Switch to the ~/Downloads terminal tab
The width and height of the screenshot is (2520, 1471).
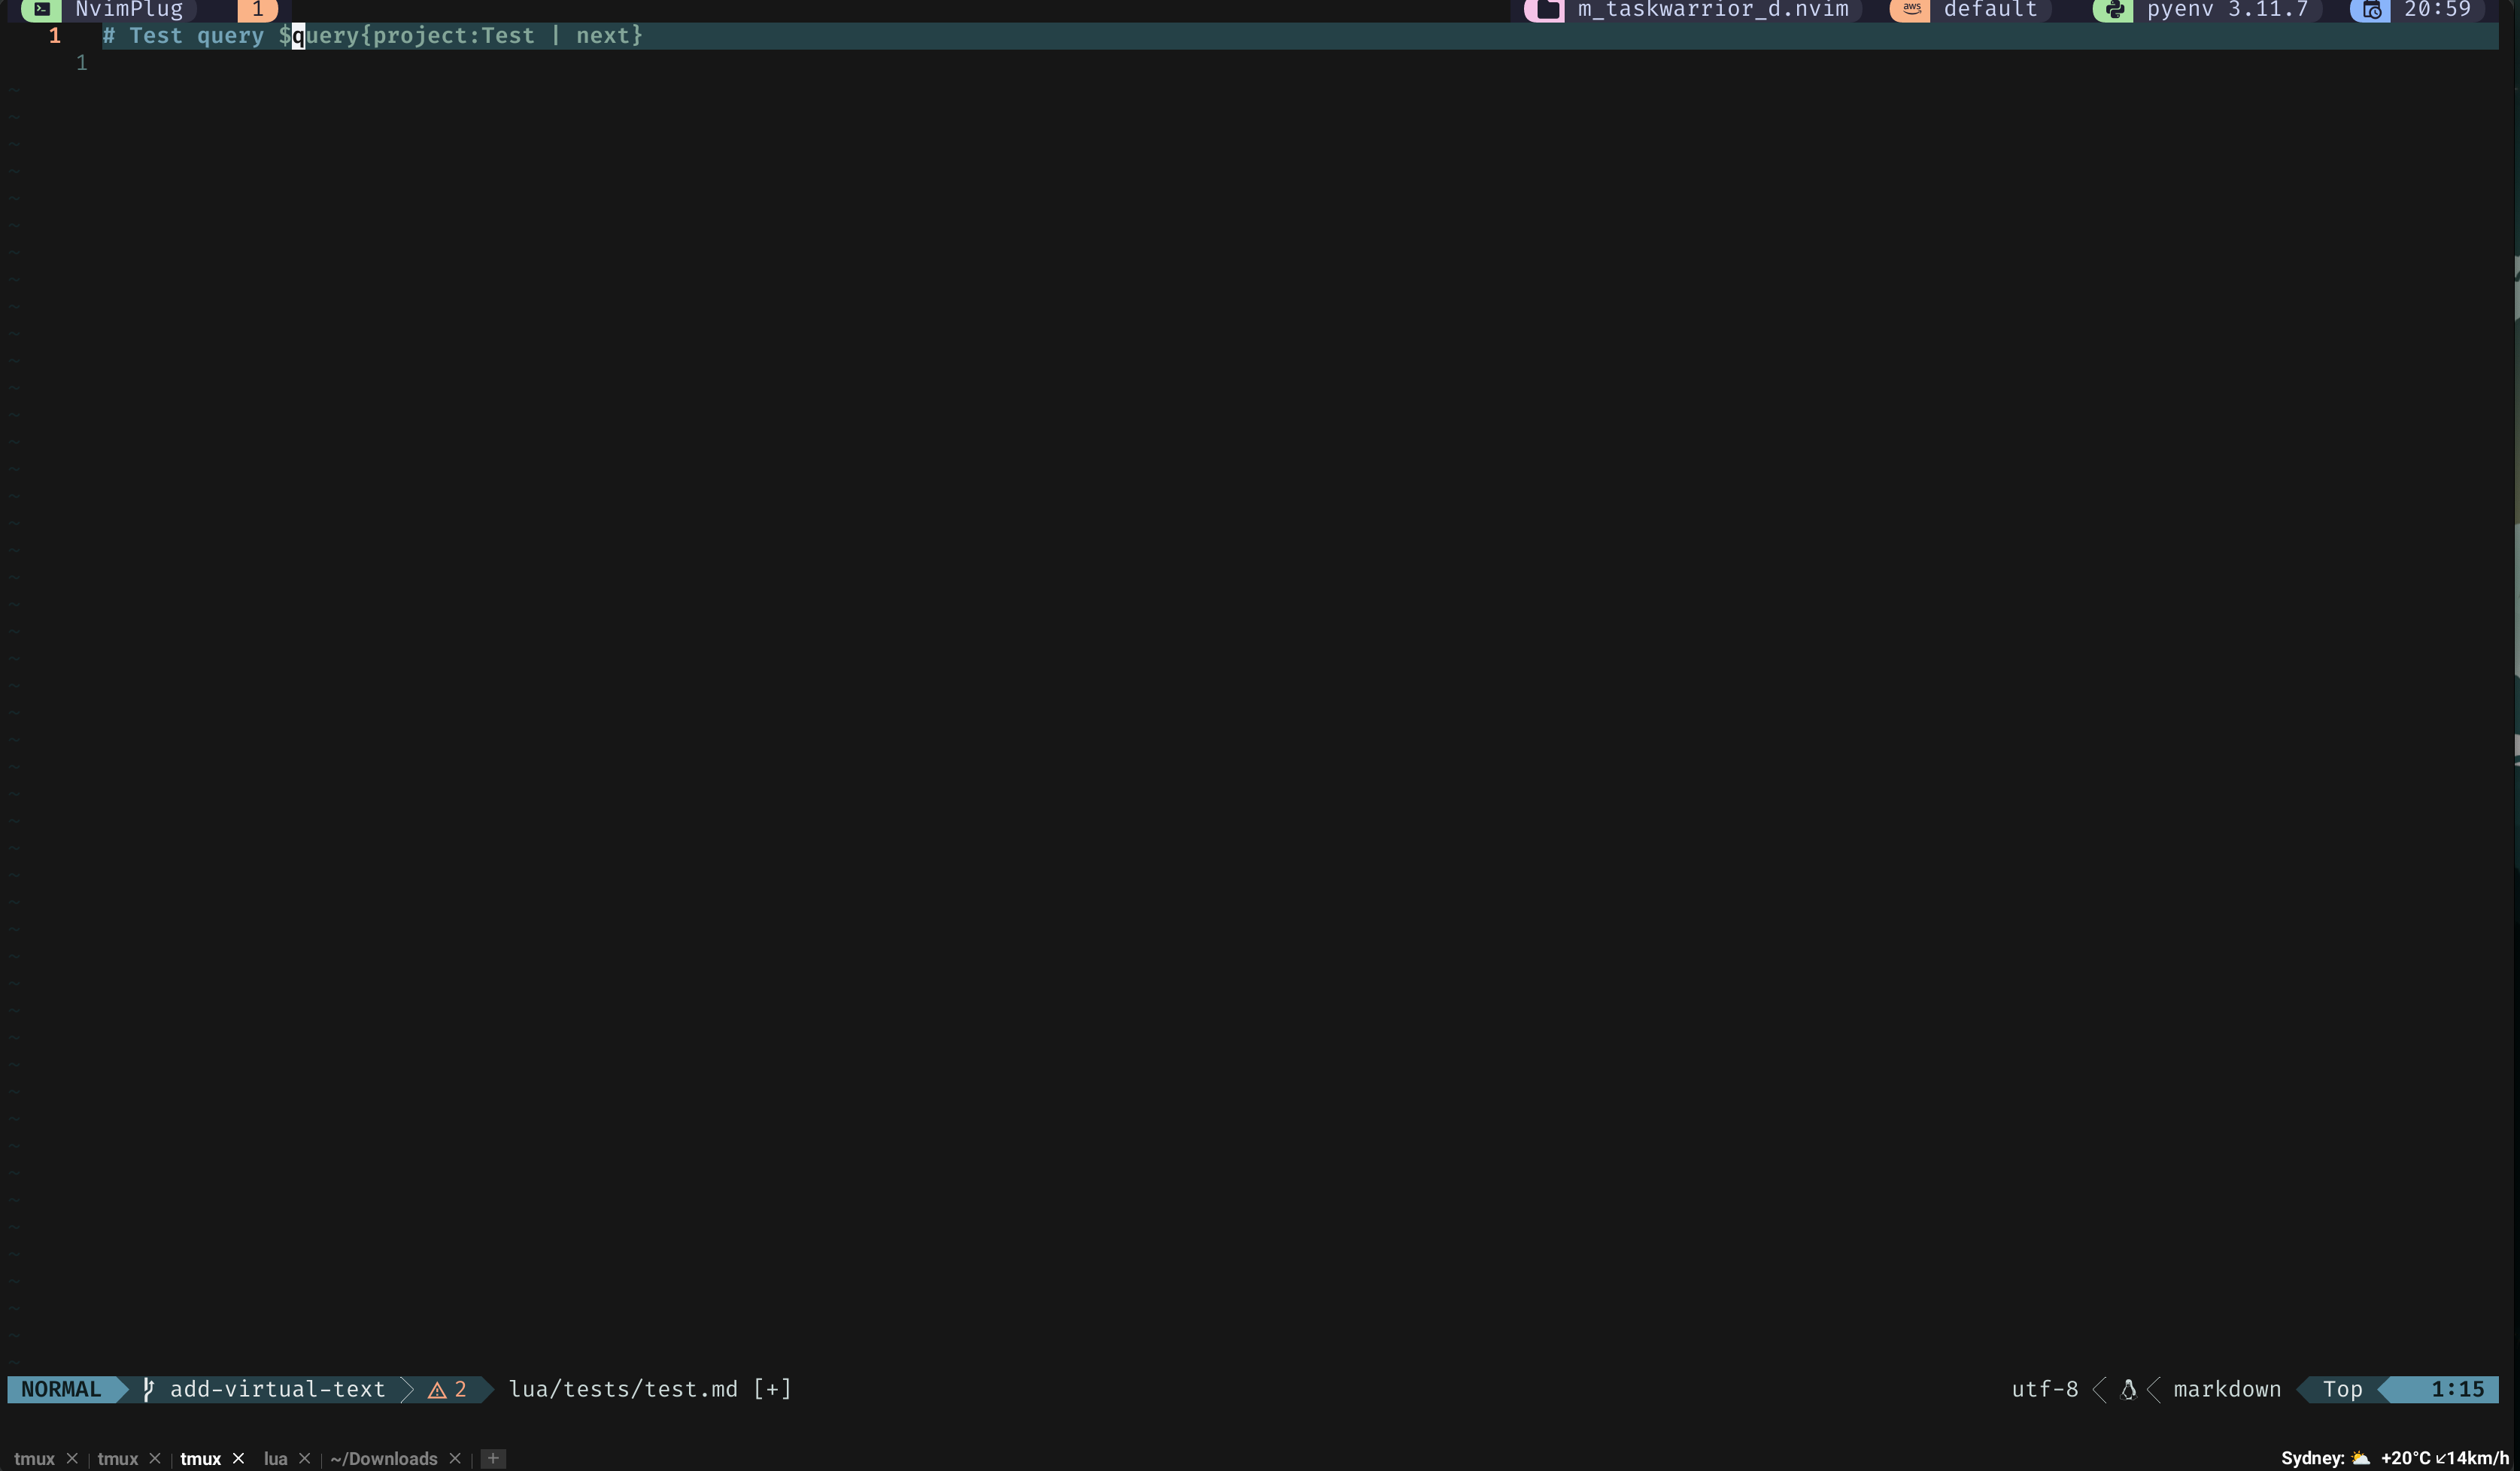pos(384,1459)
